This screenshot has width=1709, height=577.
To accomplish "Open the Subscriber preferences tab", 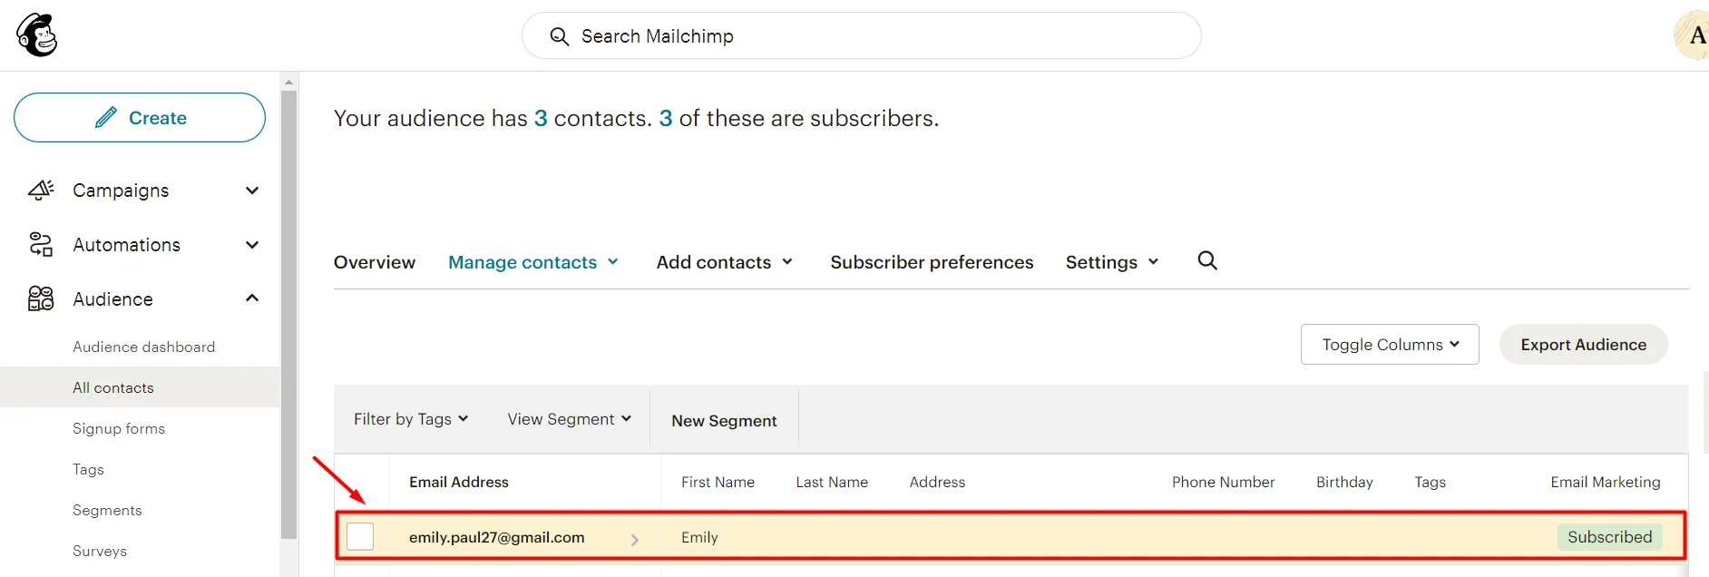I will click(932, 262).
